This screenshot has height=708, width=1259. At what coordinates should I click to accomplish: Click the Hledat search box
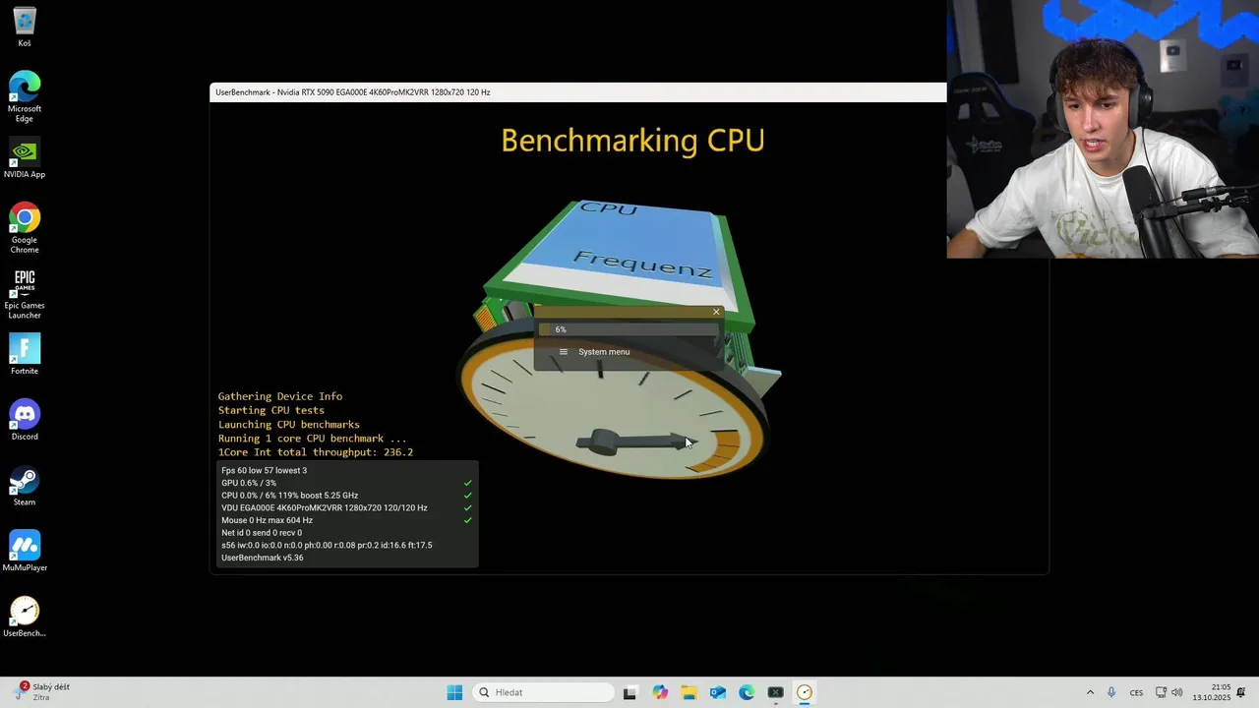pos(543,692)
